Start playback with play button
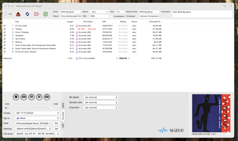 click(39, 97)
